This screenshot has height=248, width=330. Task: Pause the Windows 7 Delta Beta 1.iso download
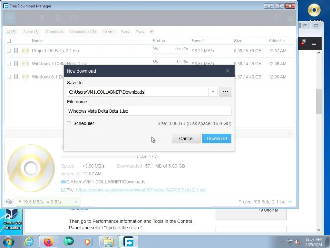[x=16, y=64]
